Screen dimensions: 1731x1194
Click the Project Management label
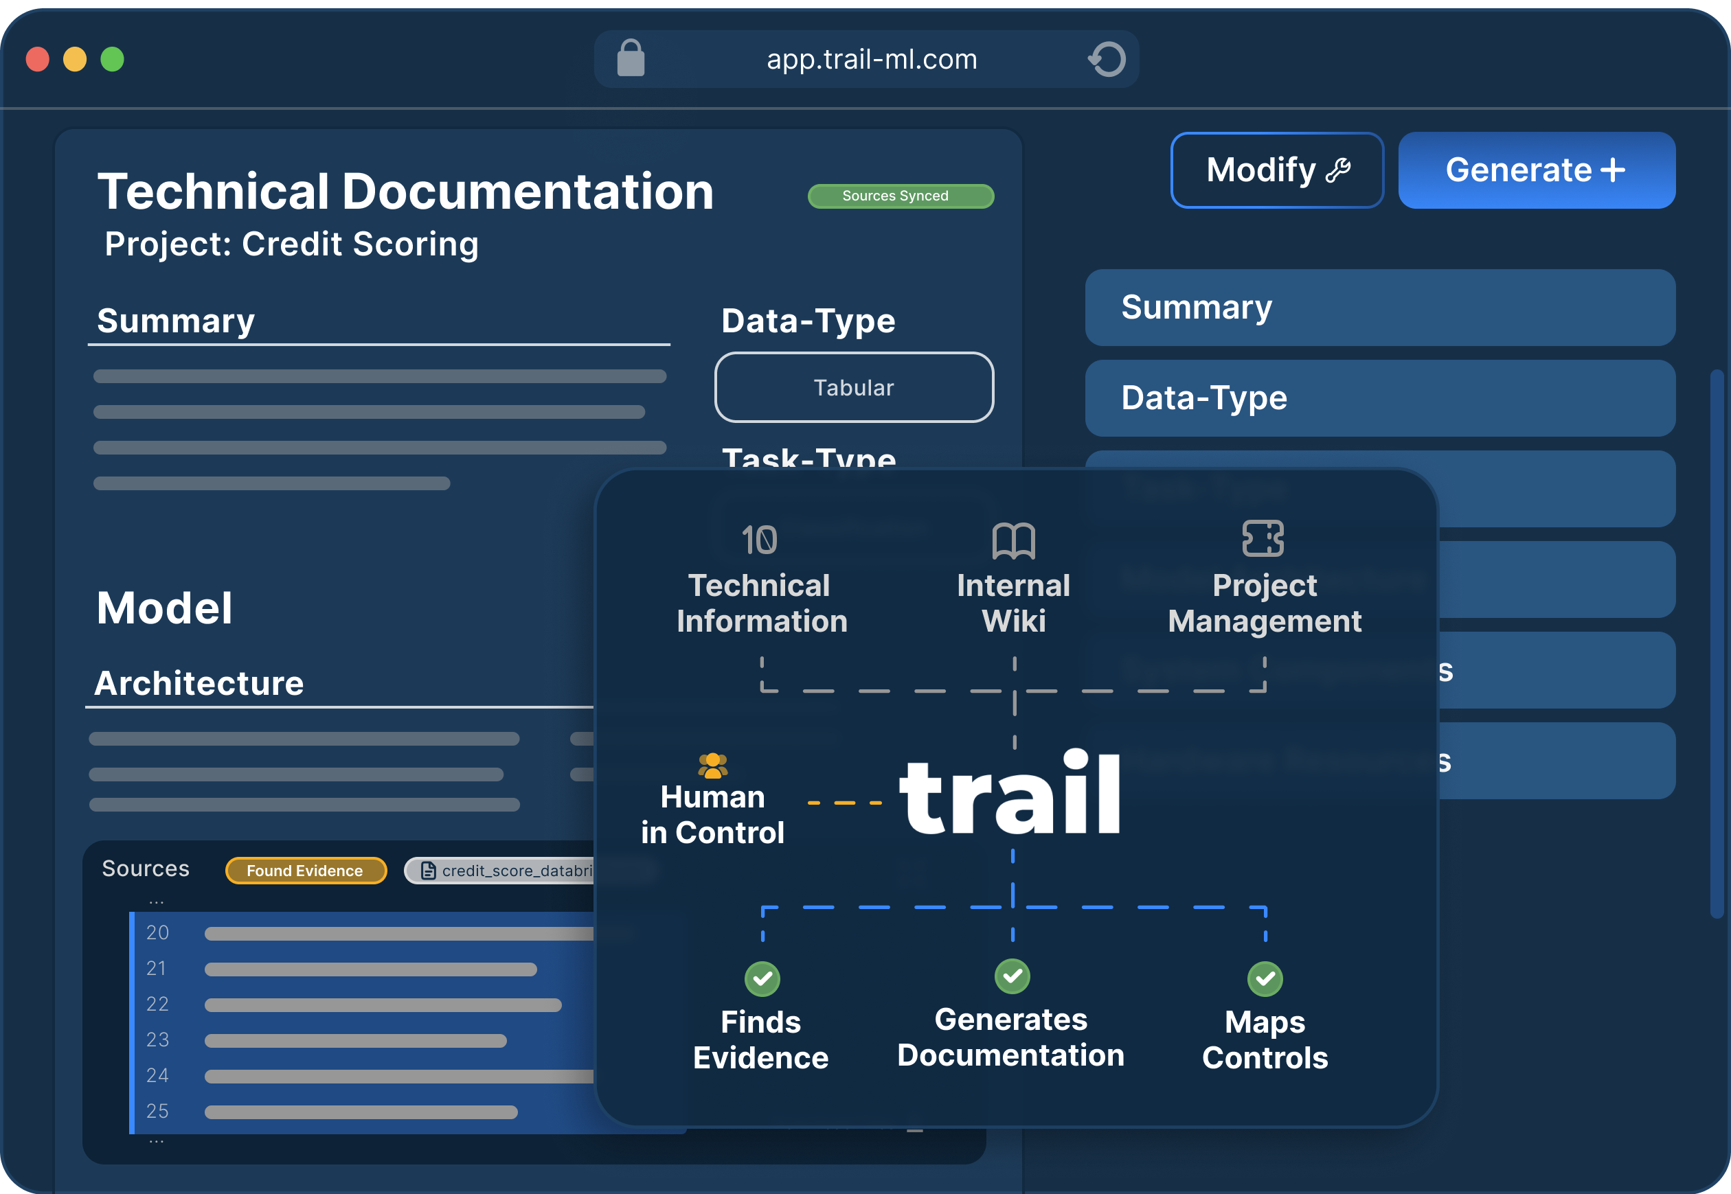tap(1265, 604)
